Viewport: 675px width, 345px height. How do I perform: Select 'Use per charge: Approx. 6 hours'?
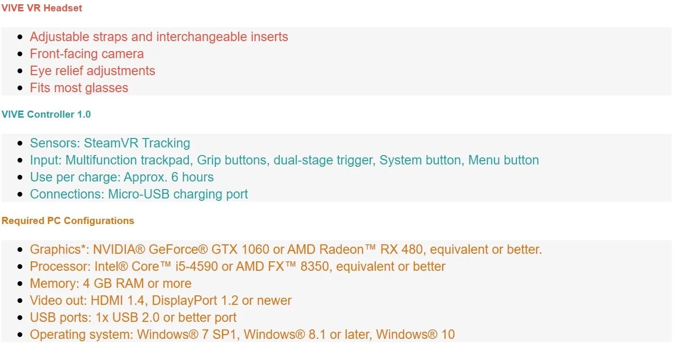point(122,177)
